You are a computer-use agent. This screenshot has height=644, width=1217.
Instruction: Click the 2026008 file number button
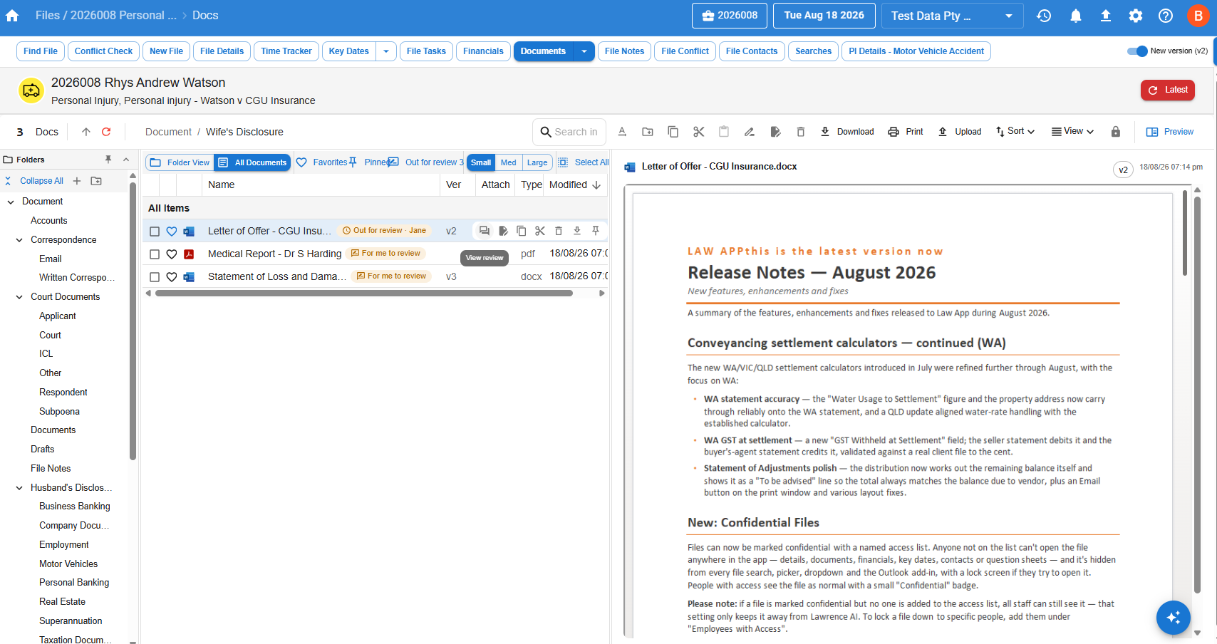[x=730, y=16]
